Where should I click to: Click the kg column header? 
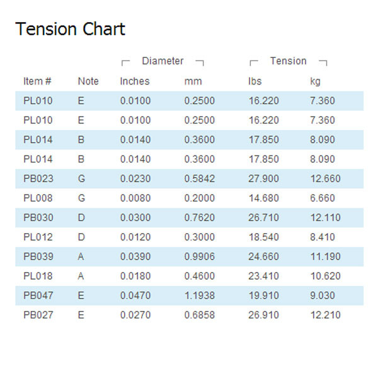pyautogui.click(x=316, y=81)
